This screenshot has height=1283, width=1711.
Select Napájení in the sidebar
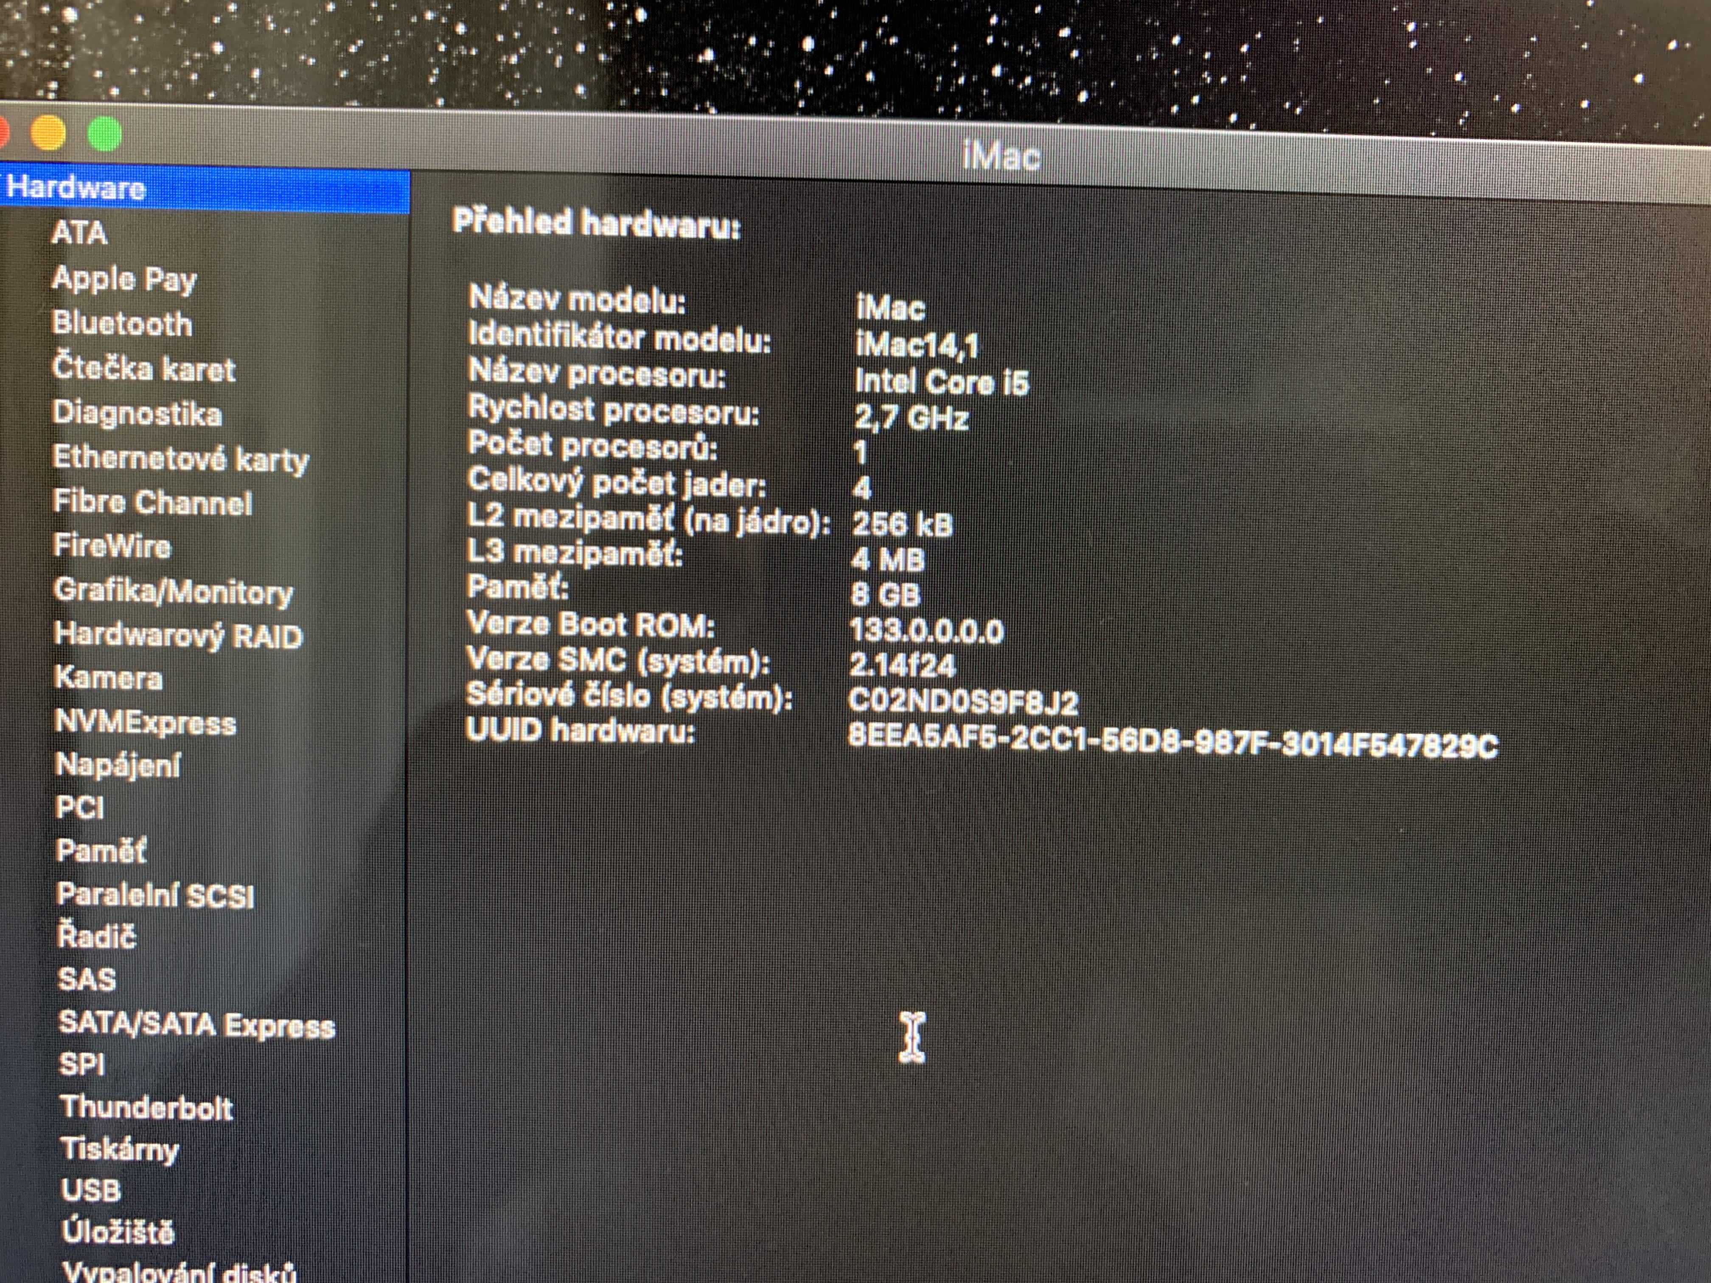(118, 765)
